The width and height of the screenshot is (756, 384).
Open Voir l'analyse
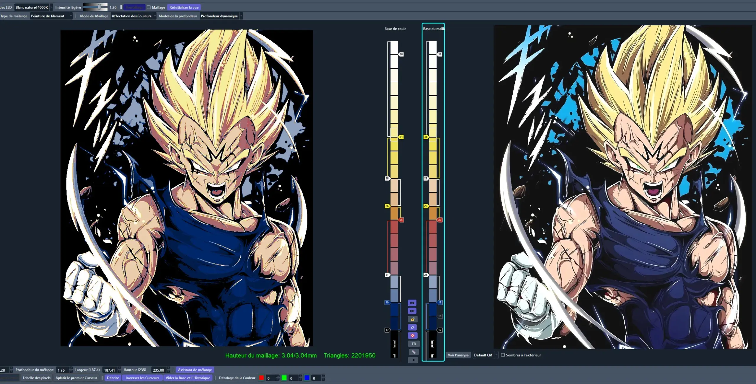tap(458, 355)
